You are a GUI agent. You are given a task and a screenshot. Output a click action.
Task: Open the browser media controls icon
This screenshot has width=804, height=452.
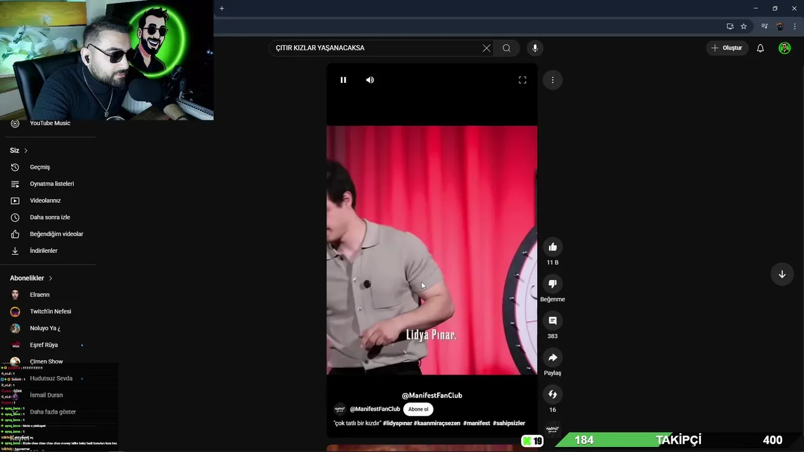tap(764, 26)
